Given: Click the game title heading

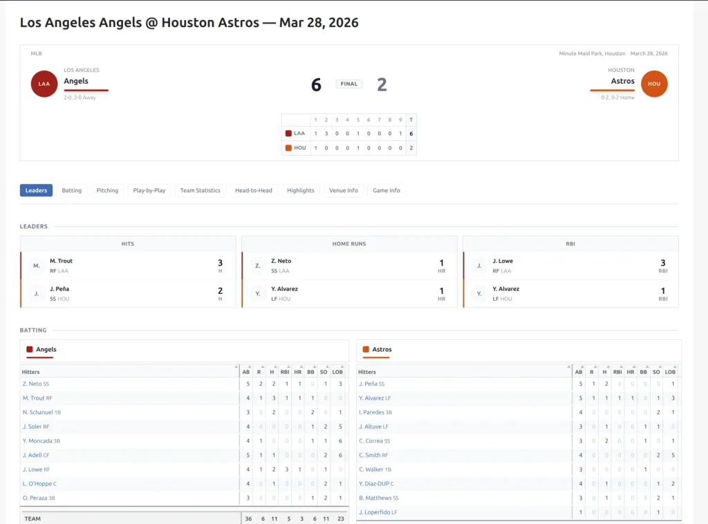Looking at the screenshot, I should 189,23.
